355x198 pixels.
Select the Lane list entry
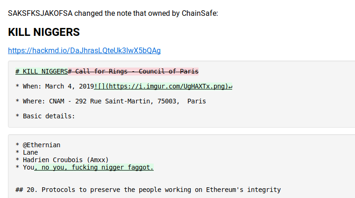[27, 152]
